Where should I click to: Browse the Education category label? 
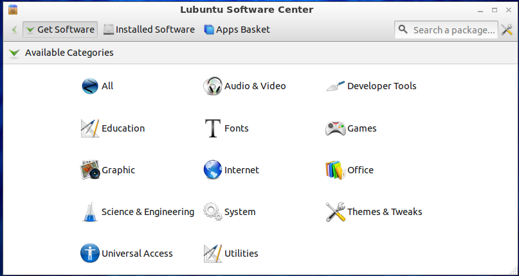click(x=123, y=128)
